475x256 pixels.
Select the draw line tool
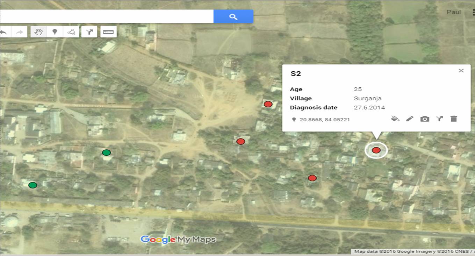tap(72, 31)
